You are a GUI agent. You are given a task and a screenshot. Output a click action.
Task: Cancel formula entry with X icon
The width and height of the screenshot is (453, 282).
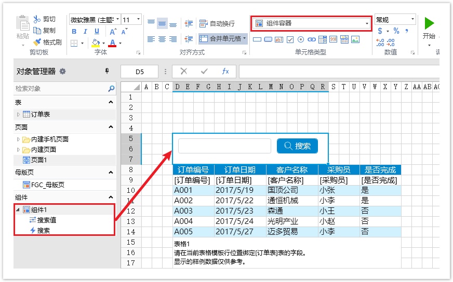click(x=184, y=71)
